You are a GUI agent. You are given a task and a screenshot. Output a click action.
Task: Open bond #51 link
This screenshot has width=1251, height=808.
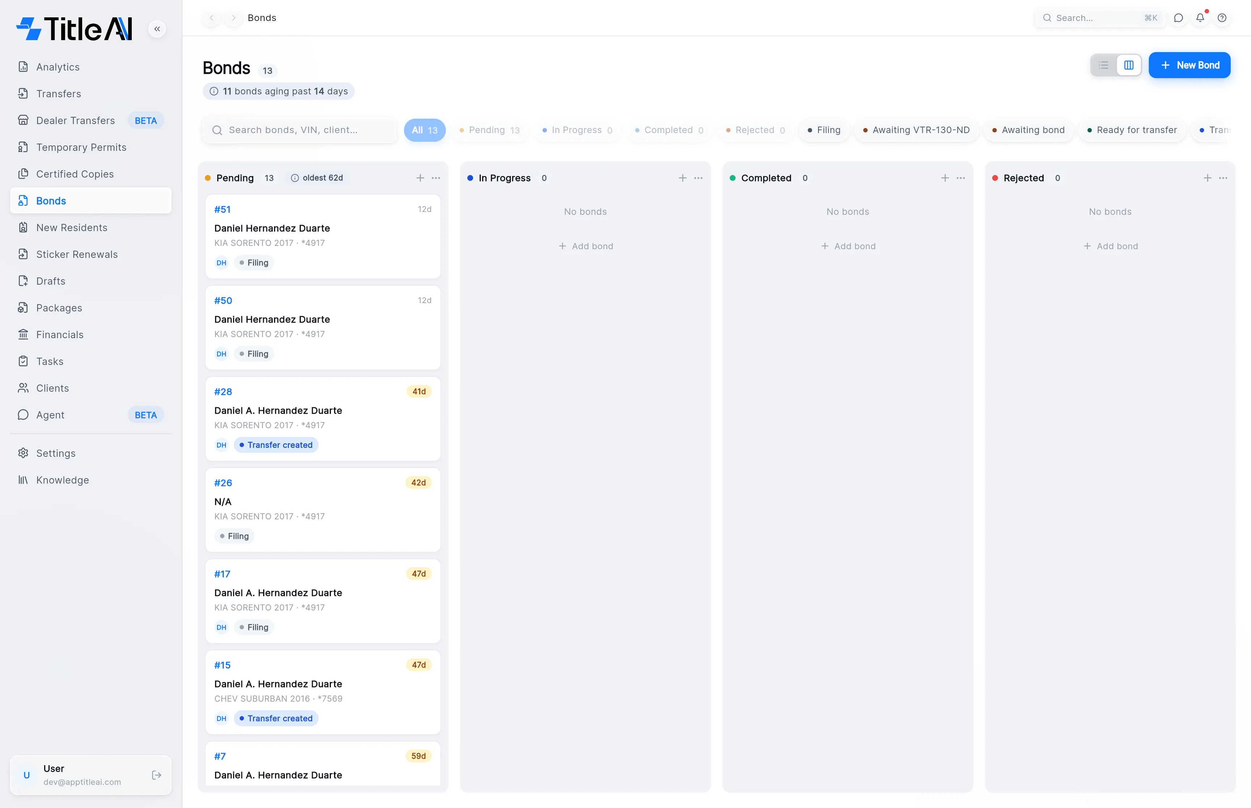(x=222, y=209)
